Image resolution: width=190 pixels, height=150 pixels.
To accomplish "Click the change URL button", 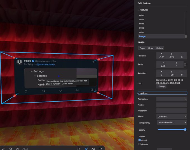I will pyautogui.click(x=161, y=86).
